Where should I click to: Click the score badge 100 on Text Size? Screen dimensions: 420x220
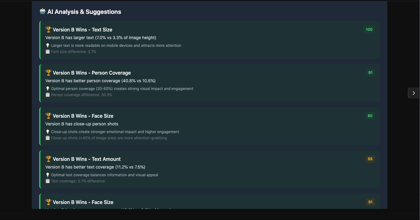(x=369, y=30)
